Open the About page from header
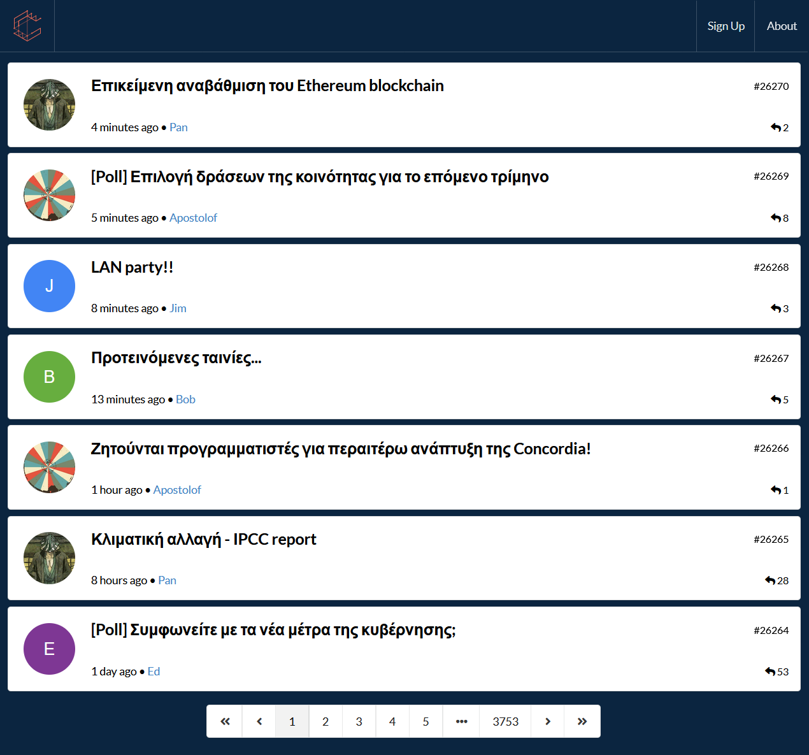 (x=782, y=26)
